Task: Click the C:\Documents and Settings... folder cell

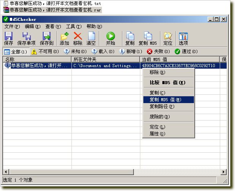Action: tap(106, 66)
